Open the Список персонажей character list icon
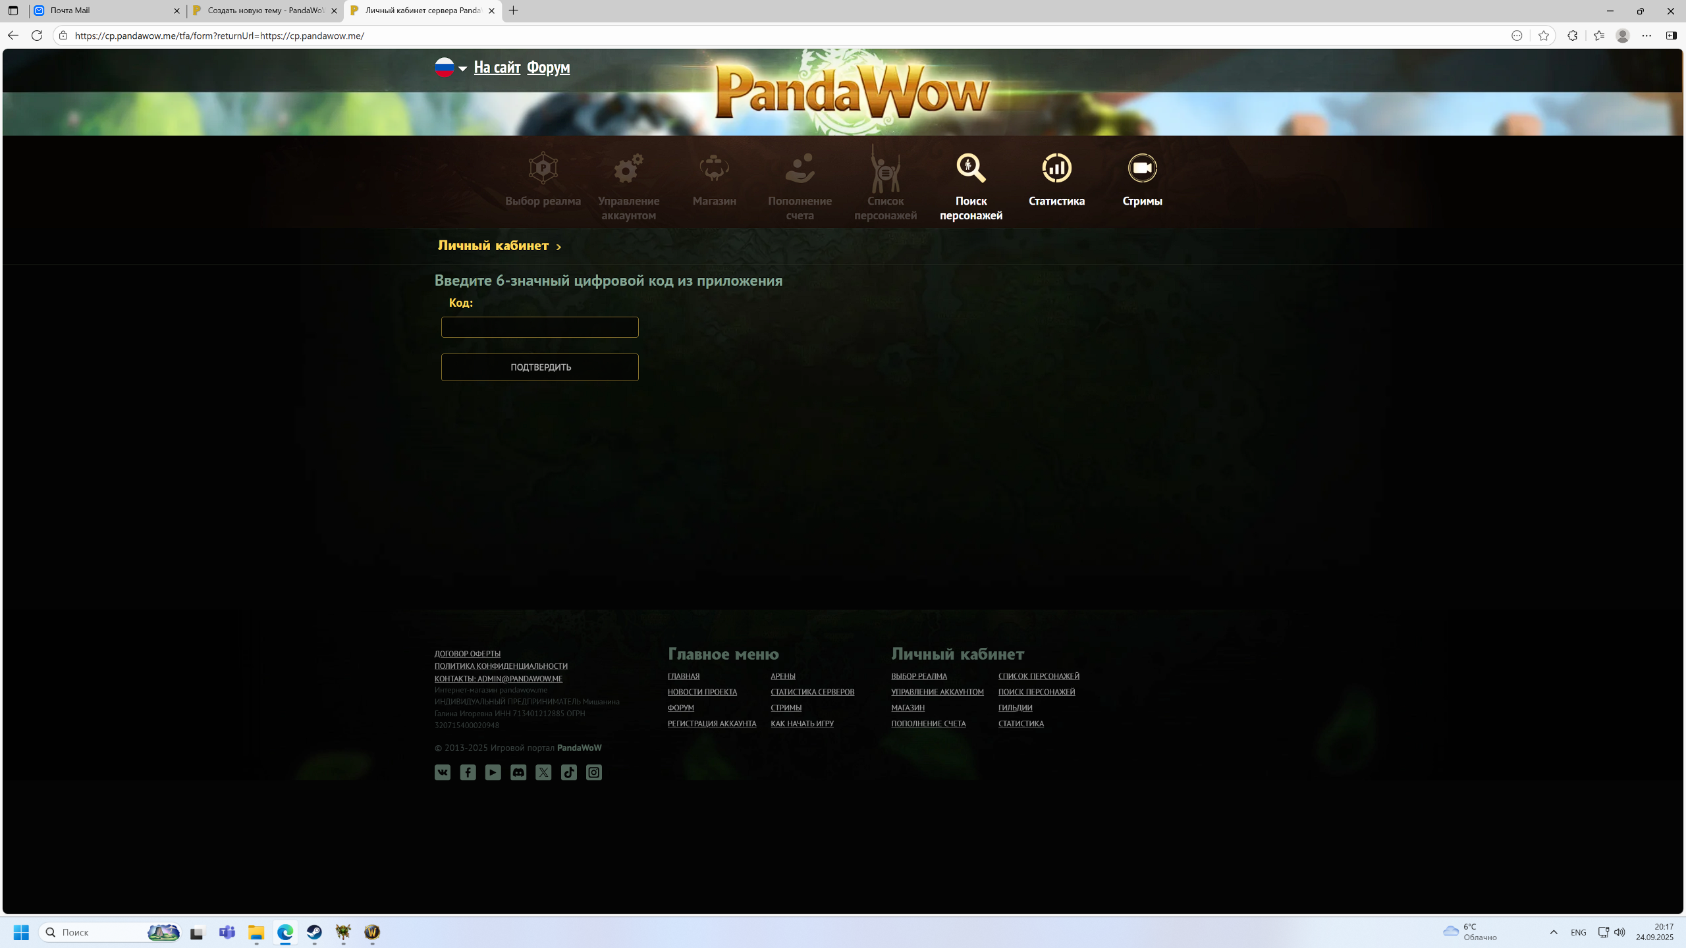 (885, 168)
